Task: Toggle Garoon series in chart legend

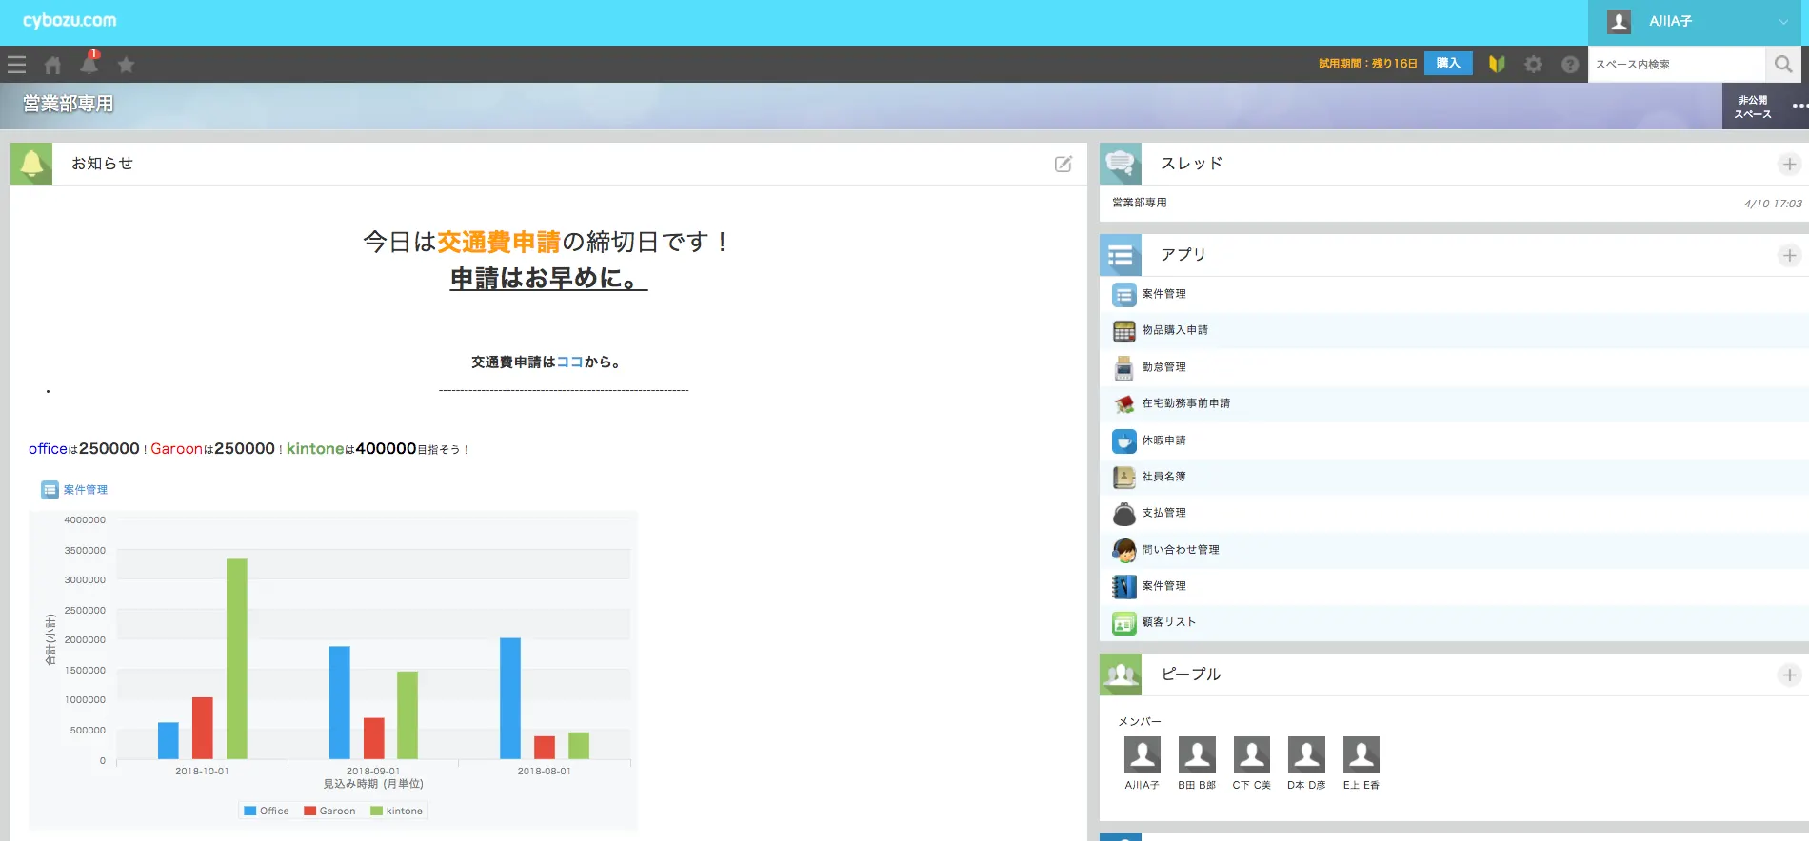Action: [x=329, y=811]
